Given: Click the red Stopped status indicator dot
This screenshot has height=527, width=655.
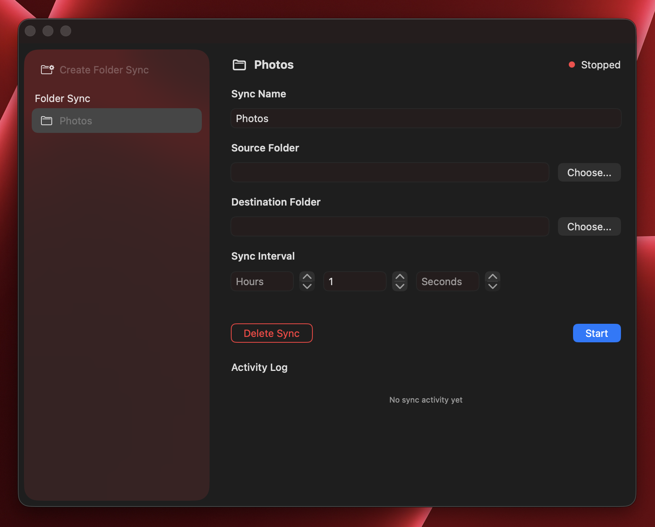Looking at the screenshot, I should click(572, 65).
